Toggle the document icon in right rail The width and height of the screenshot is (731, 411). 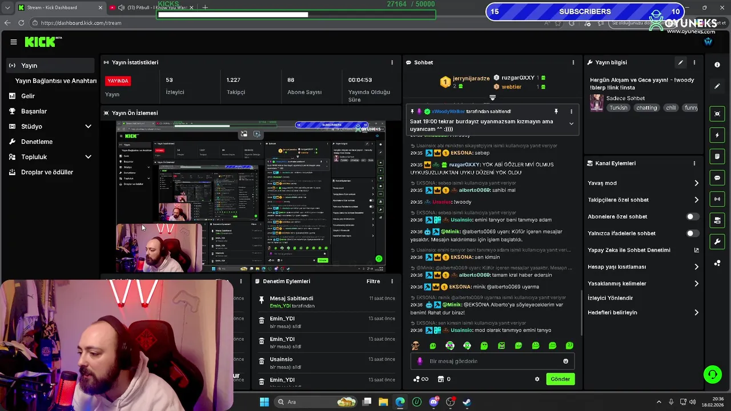coord(717,156)
